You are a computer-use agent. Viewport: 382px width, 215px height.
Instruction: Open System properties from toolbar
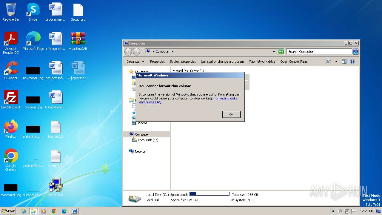tap(183, 62)
